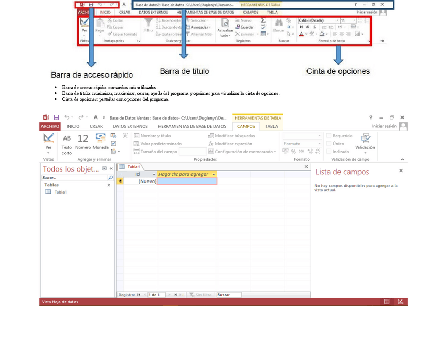The image size is (445, 343).
Task: Click the navigation pane search magnifier
Action: click(x=110, y=178)
